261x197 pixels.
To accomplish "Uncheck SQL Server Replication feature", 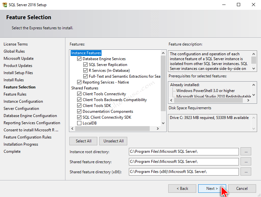I will (85, 65).
